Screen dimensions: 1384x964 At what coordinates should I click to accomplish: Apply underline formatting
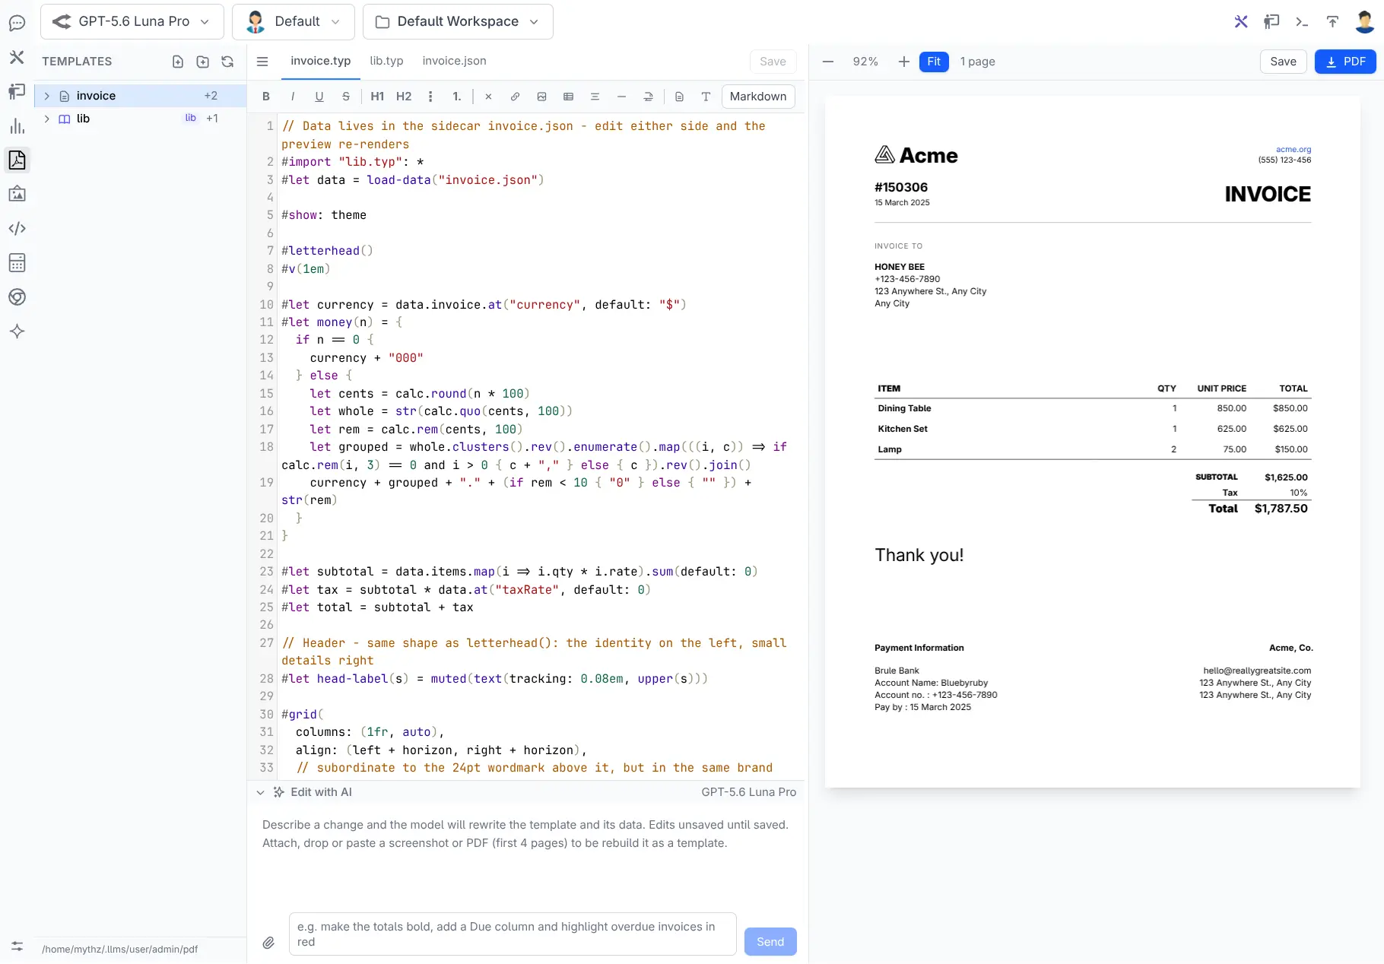(319, 97)
